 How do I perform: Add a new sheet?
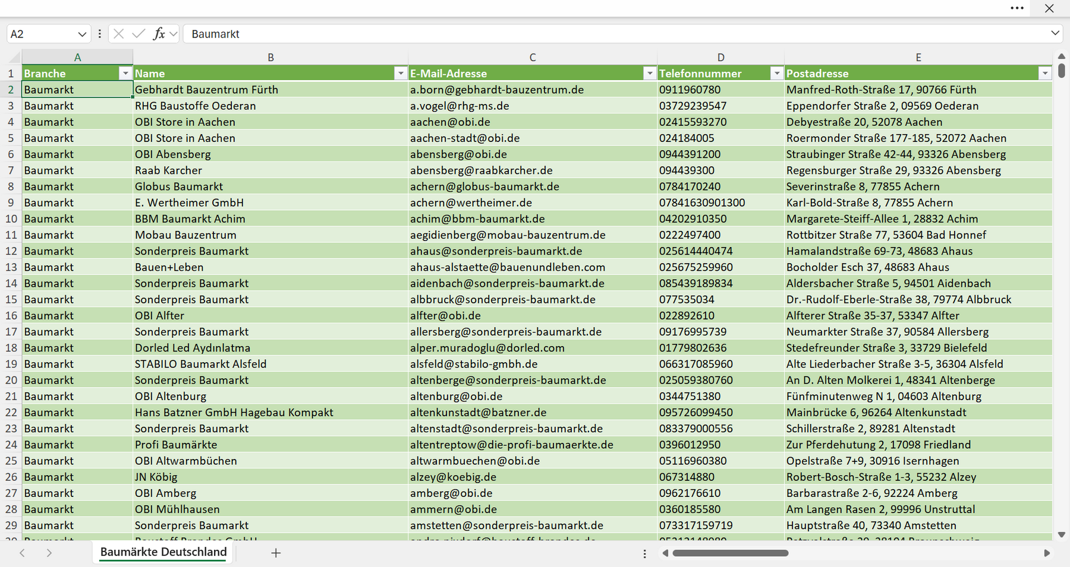tap(276, 553)
